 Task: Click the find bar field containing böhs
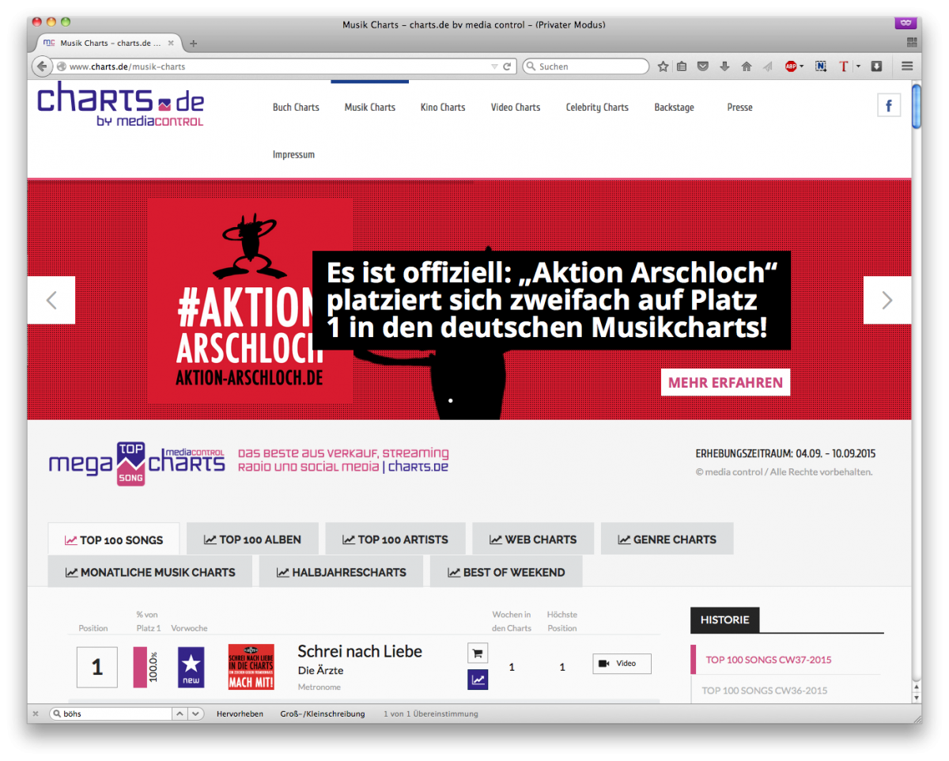[x=110, y=714]
